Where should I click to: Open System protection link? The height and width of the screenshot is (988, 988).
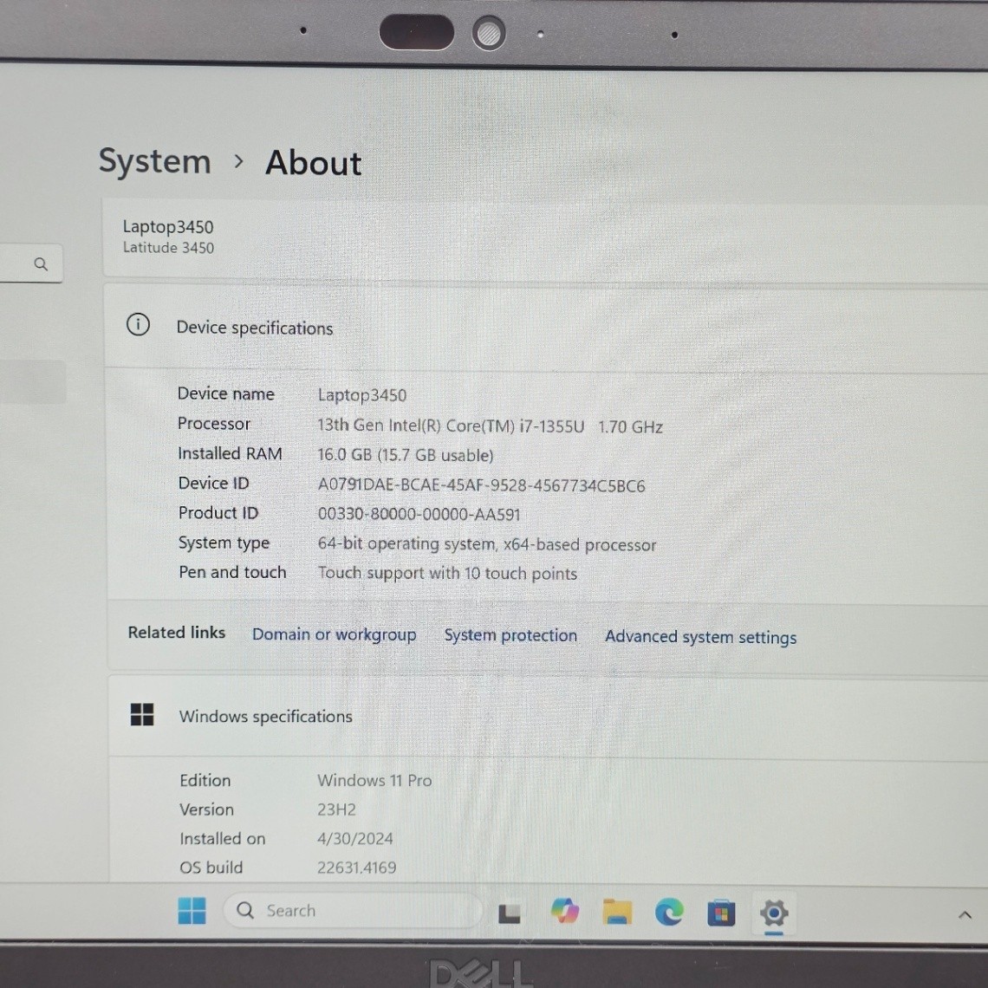point(510,635)
